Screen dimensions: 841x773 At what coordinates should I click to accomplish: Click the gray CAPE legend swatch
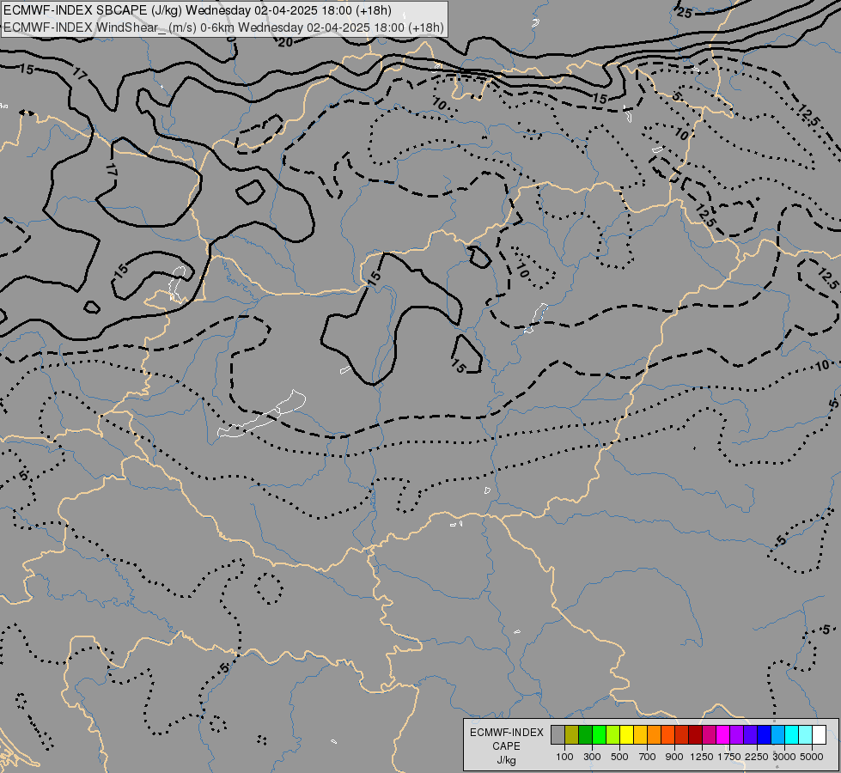558,734
